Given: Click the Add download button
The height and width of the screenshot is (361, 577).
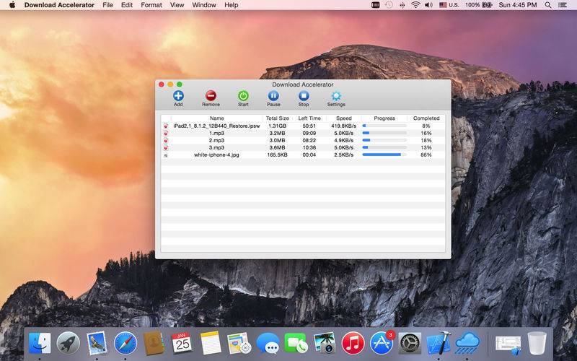Looking at the screenshot, I should pos(178,98).
